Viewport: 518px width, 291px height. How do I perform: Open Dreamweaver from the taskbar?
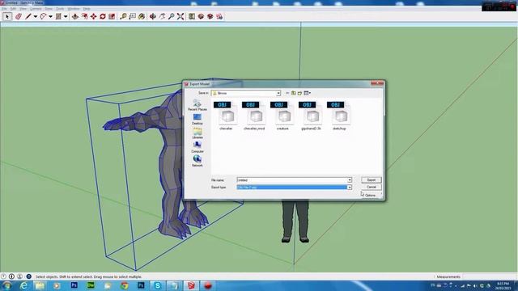[x=91, y=285]
